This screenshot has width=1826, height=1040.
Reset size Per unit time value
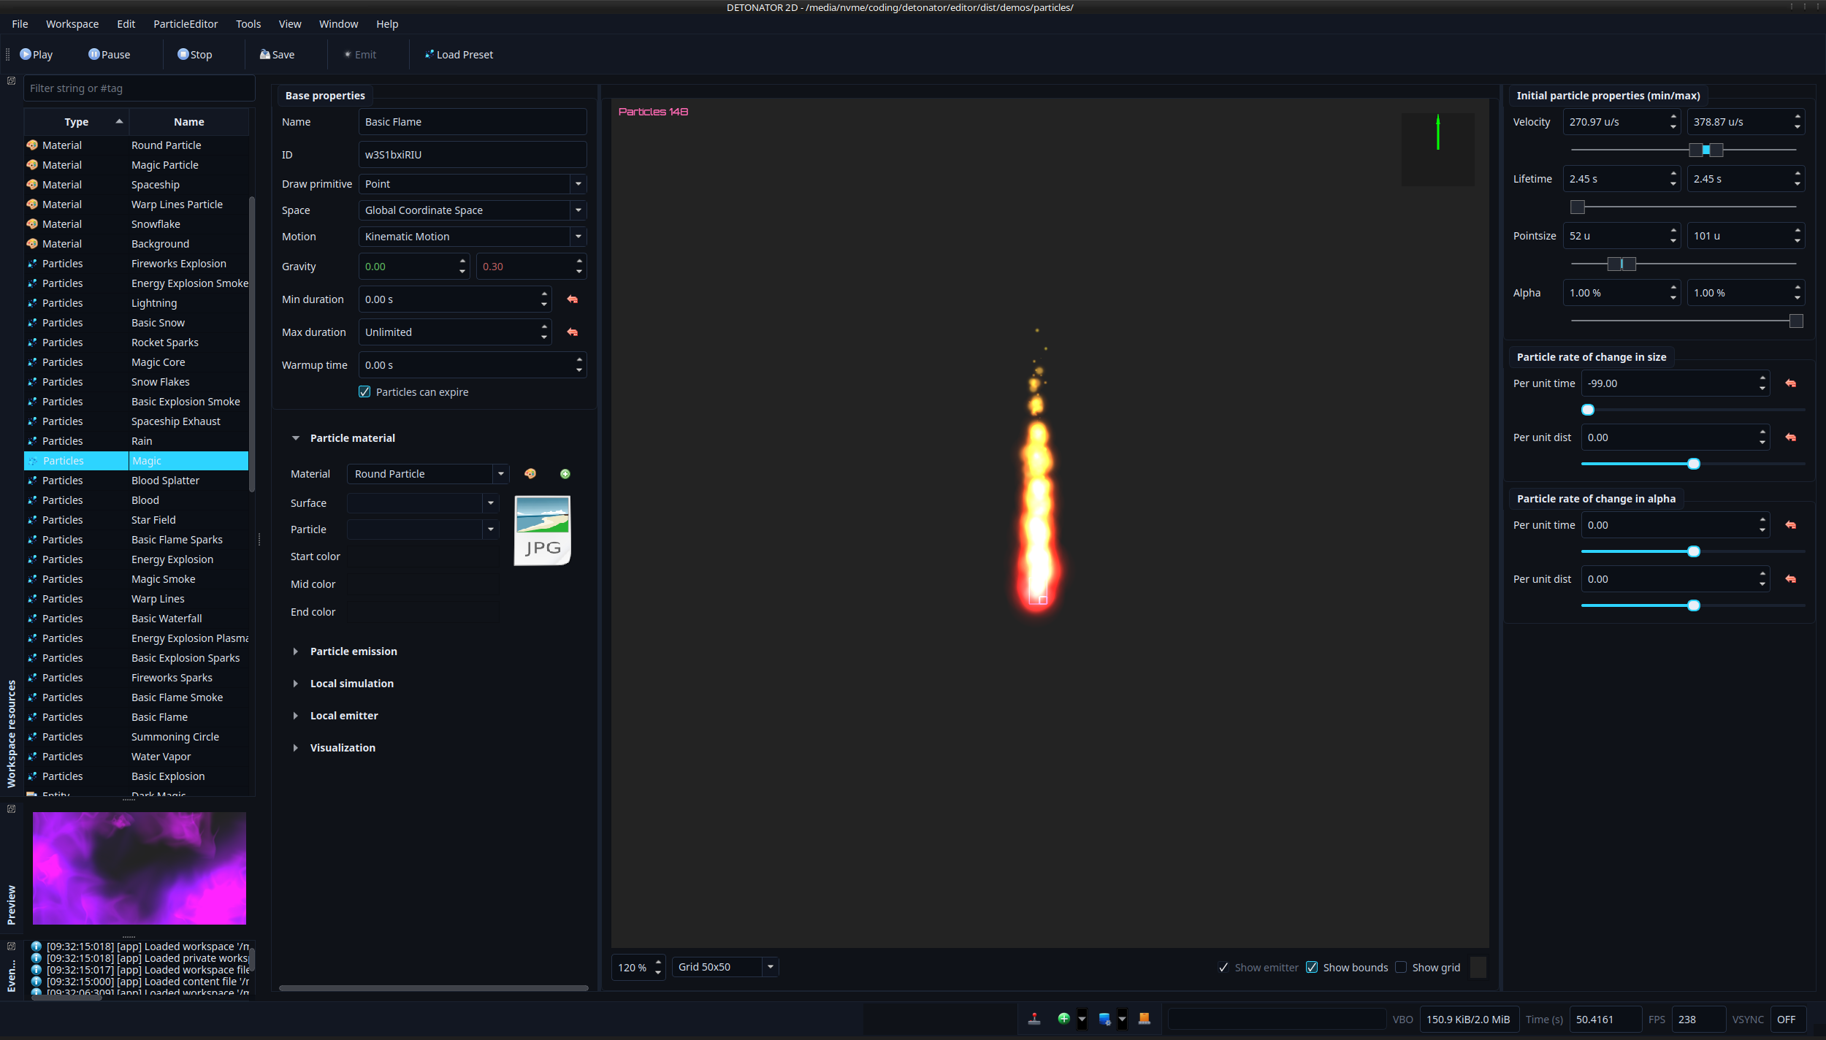coord(1791,383)
